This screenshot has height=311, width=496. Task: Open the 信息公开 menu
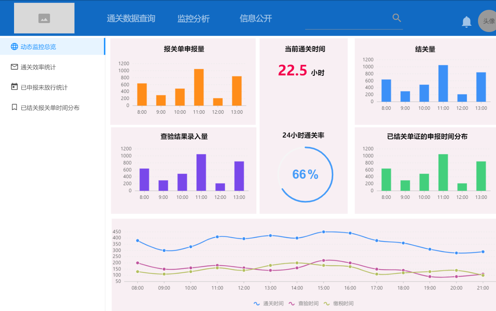[x=256, y=18]
